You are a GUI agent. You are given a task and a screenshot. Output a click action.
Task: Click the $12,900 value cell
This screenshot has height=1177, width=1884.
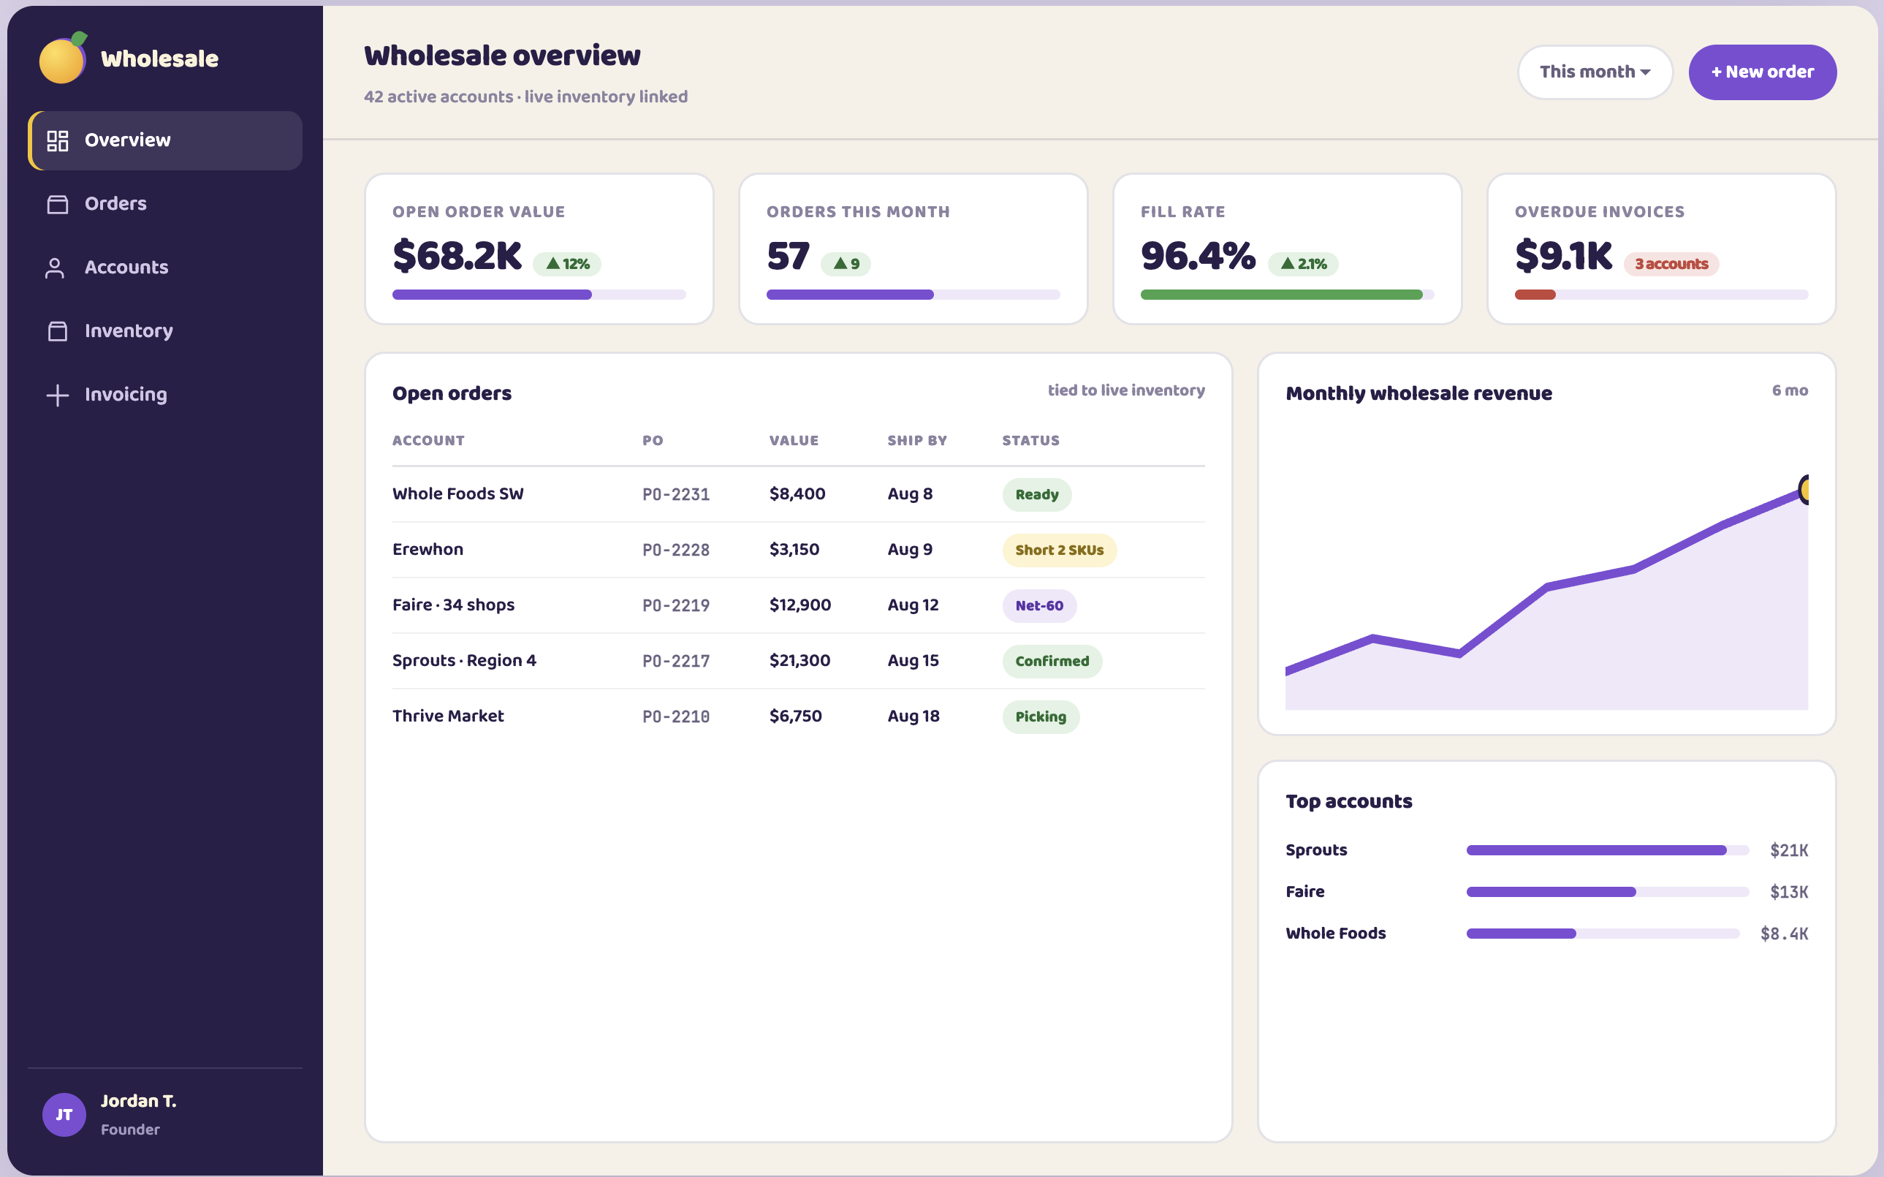pyautogui.click(x=800, y=605)
